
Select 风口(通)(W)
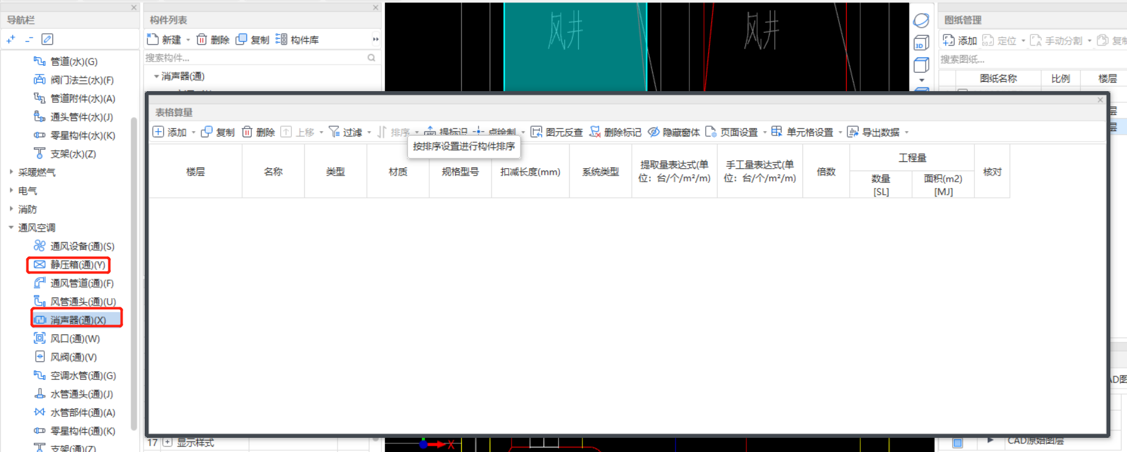click(x=67, y=339)
